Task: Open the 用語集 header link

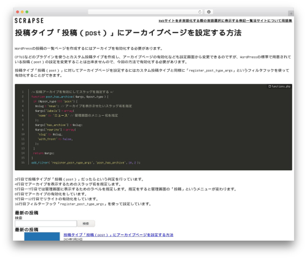Action: (287, 21)
